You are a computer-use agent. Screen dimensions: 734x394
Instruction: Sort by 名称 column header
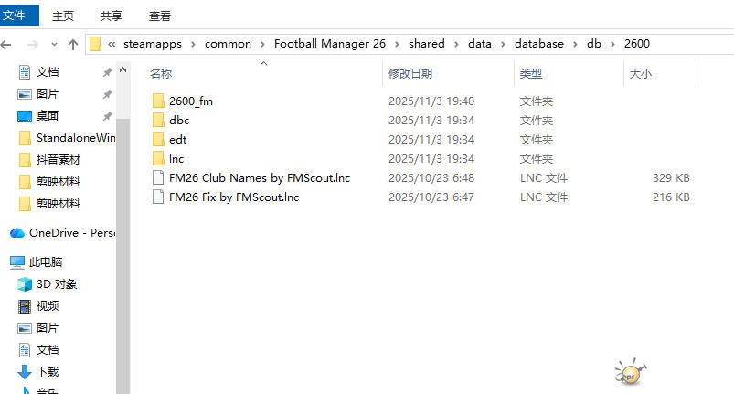[161, 73]
